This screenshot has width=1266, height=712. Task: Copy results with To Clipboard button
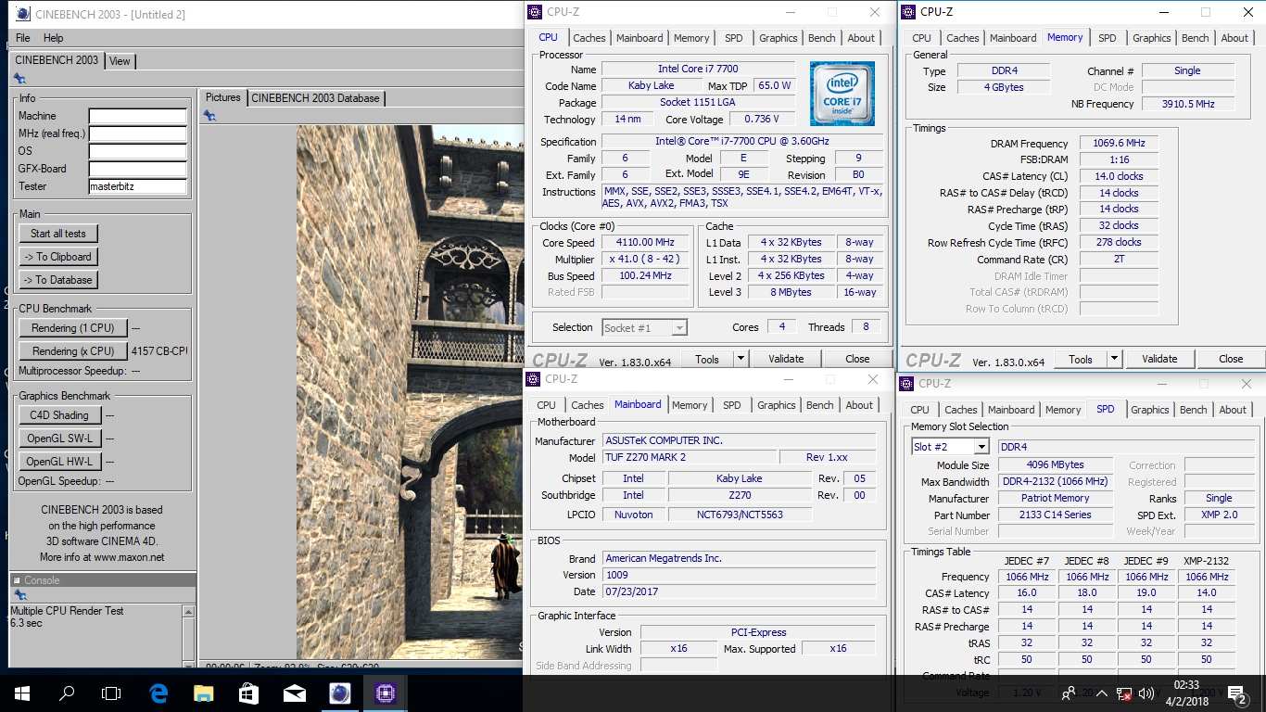[x=58, y=257]
